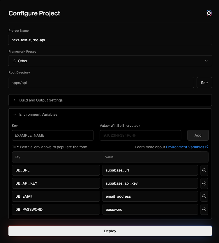Screen dimensions: 219x243
Task: Open the Environment Variables learn more link
Action: tap(185, 147)
